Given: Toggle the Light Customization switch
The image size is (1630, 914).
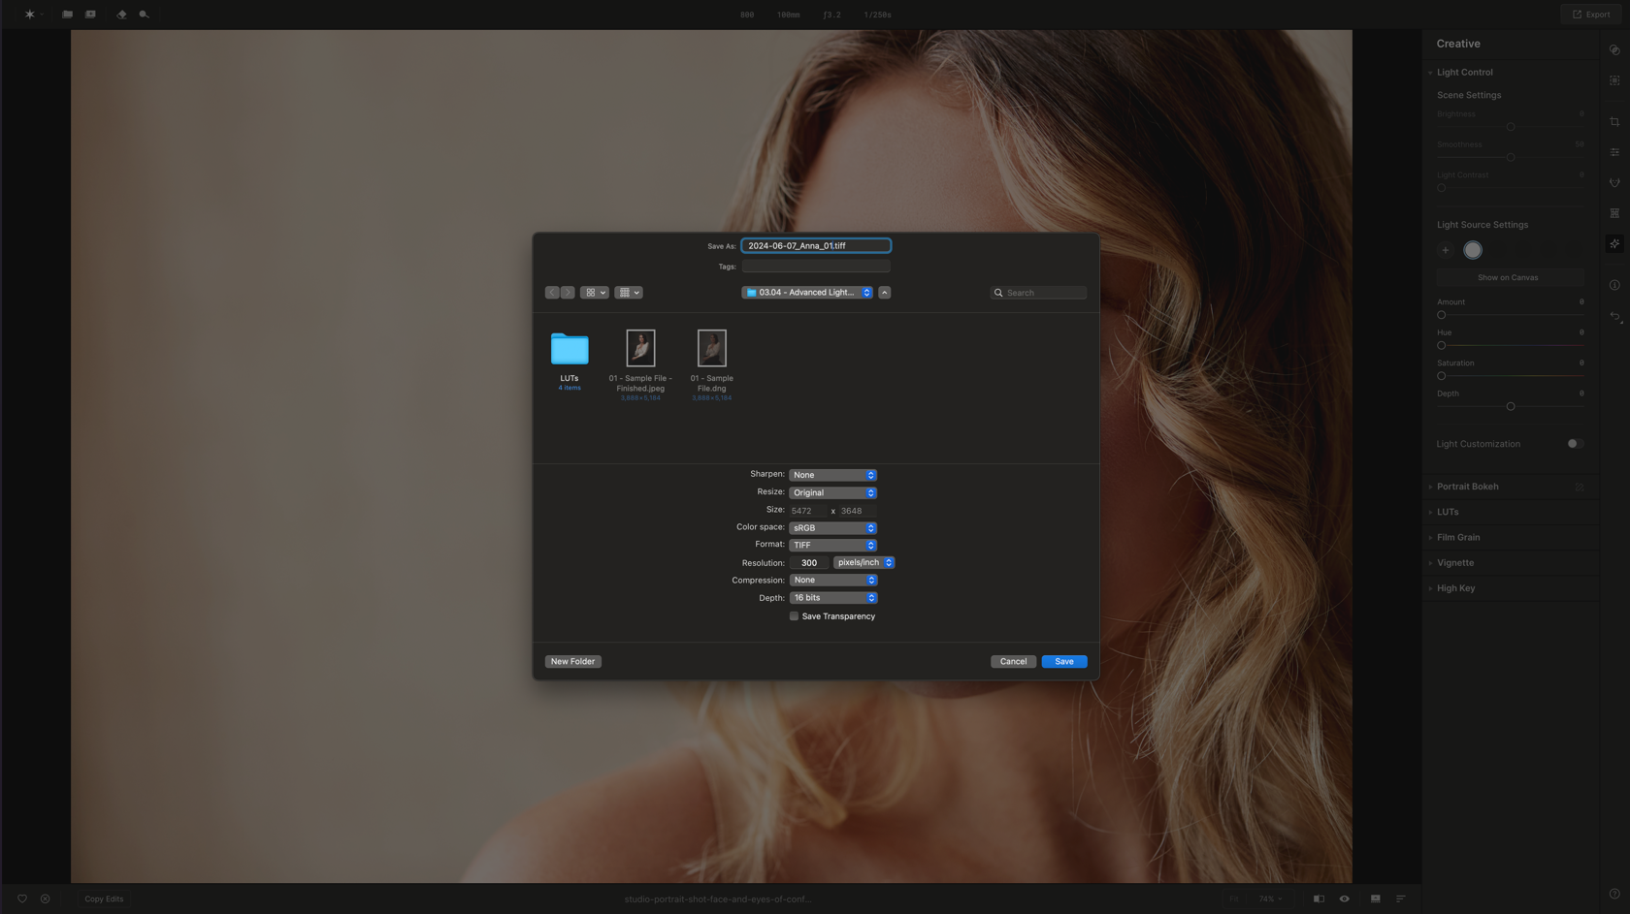Looking at the screenshot, I should [1574, 443].
